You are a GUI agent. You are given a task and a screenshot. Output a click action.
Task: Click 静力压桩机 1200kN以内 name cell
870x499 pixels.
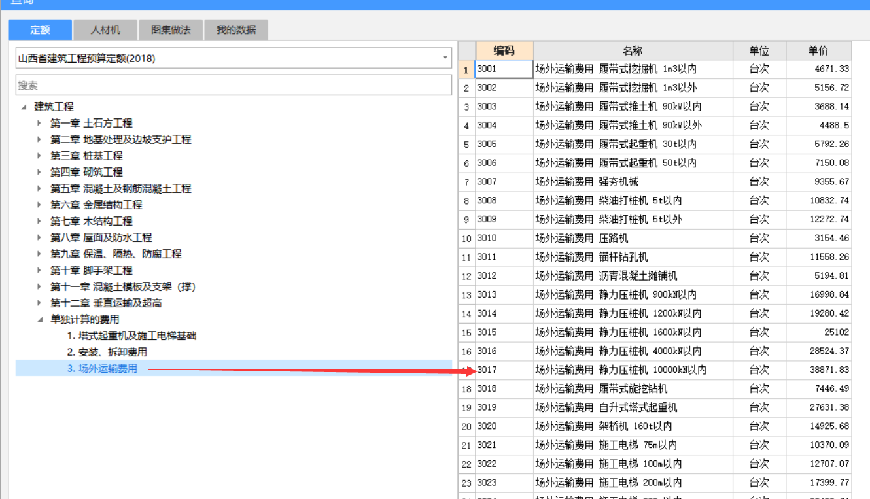point(633,313)
